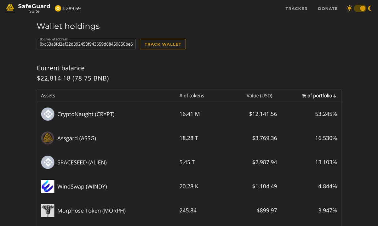
Task: Select the CryptoNaught (CRYPT) row name
Action: [x=86, y=114]
